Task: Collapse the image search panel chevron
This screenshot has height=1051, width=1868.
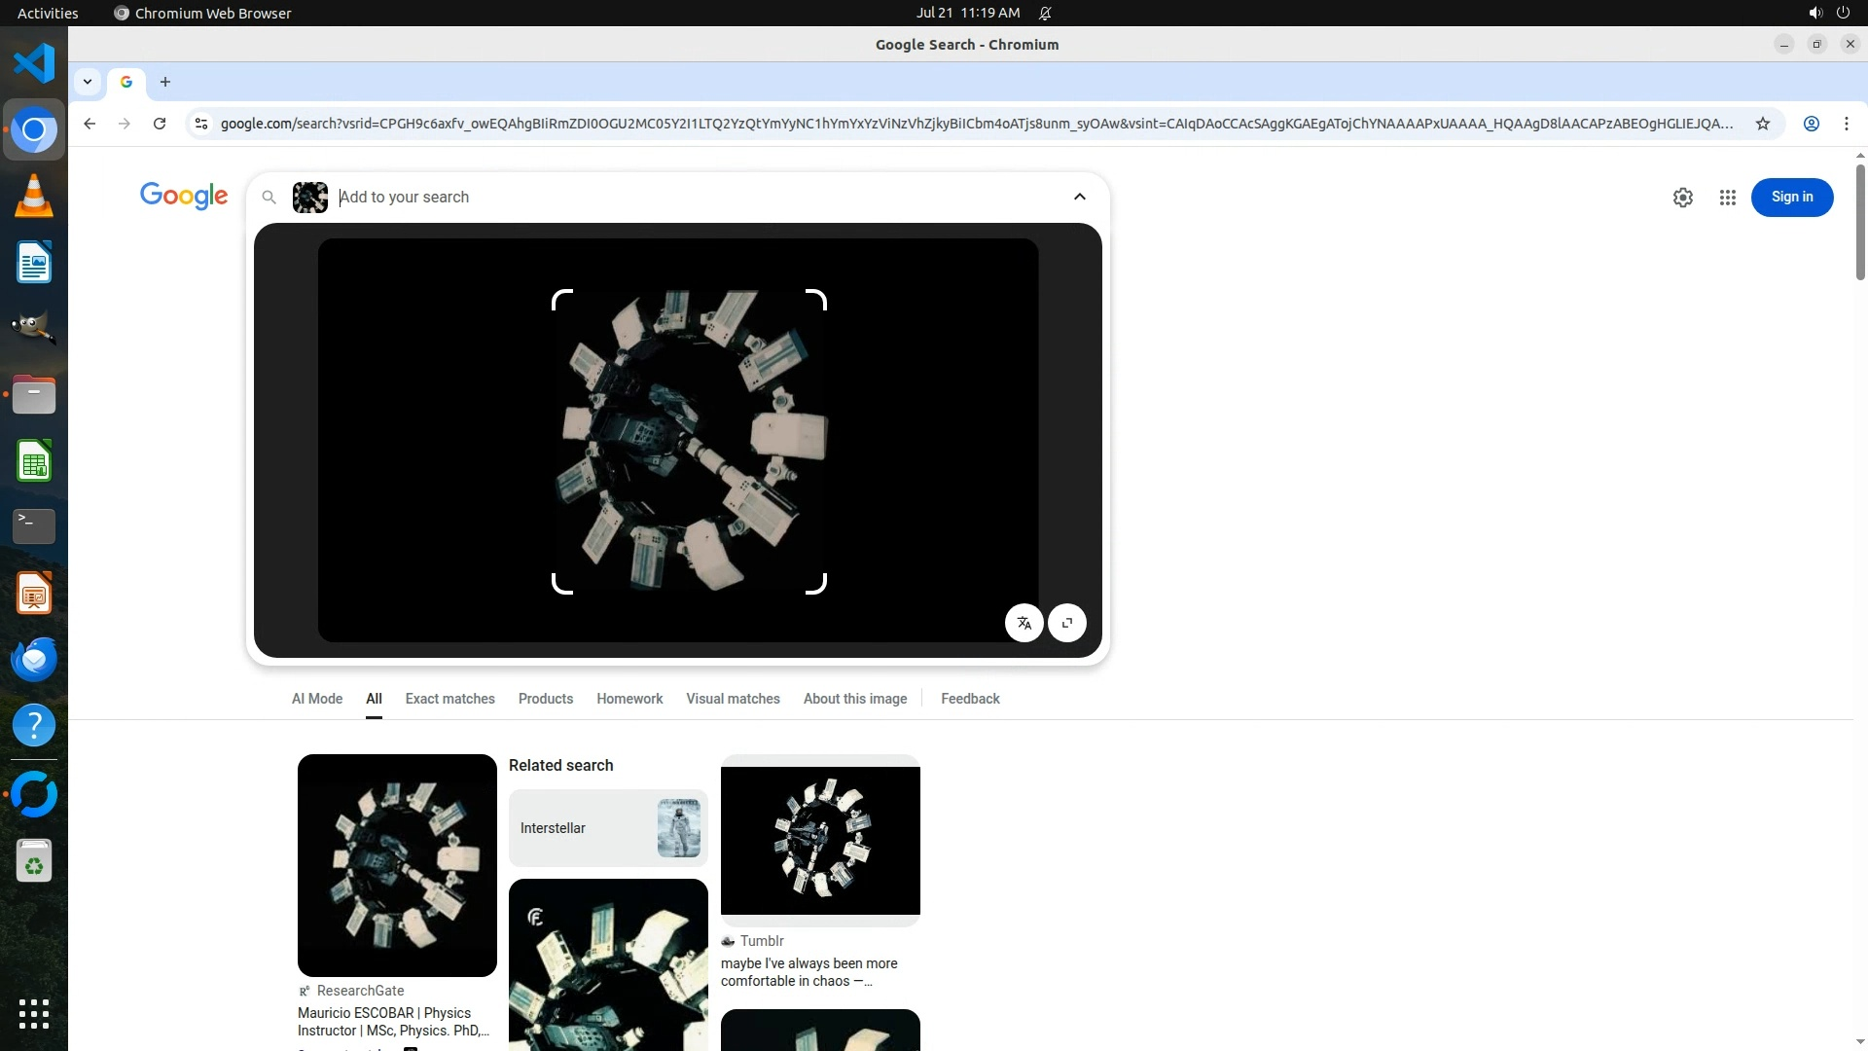Action: [1080, 197]
